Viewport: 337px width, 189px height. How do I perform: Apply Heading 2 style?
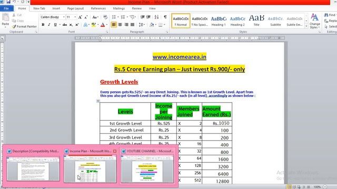point(237,21)
